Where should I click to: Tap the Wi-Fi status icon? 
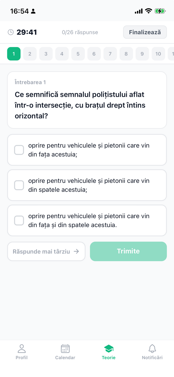click(x=148, y=11)
